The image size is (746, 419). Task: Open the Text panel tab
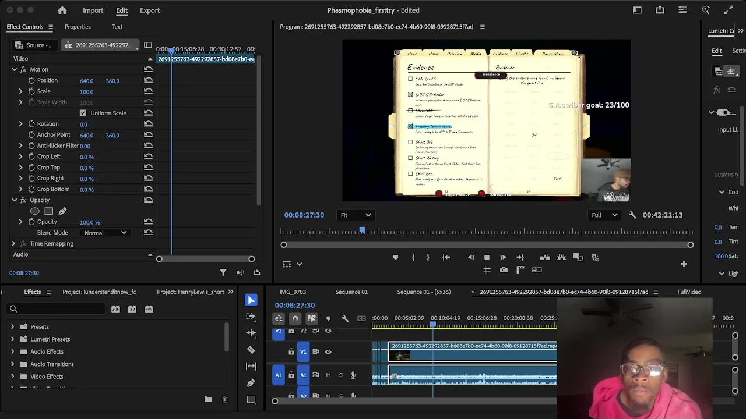pyautogui.click(x=117, y=27)
